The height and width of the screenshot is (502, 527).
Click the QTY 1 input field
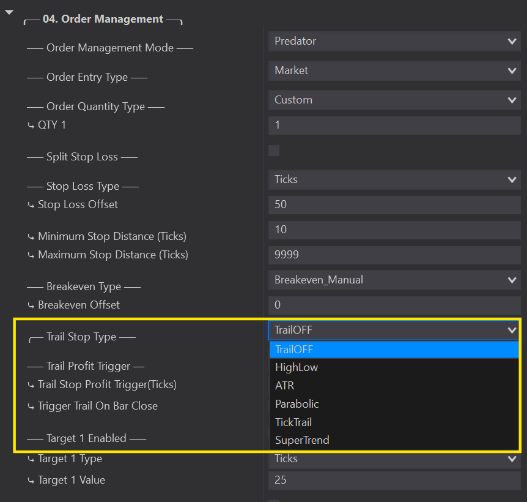pyautogui.click(x=394, y=125)
